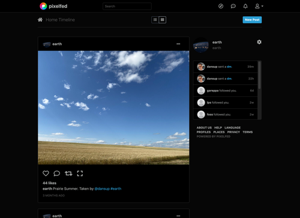Image resolution: width=300 pixels, height=218 pixels.
Task: Focus the Search input field
Action: (127, 6)
